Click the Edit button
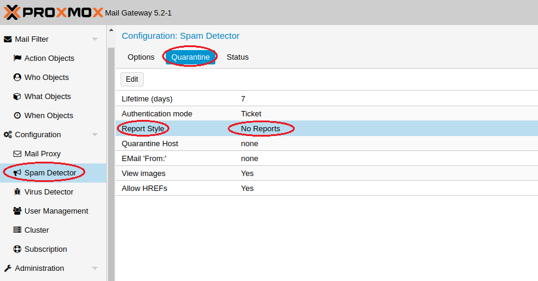 click(x=132, y=79)
